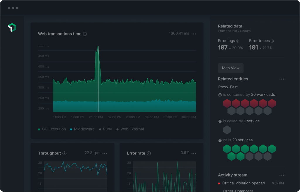Screen dimensions: 300x192
Task: Open Throughput chart options menu
Action: tap(105, 153)
